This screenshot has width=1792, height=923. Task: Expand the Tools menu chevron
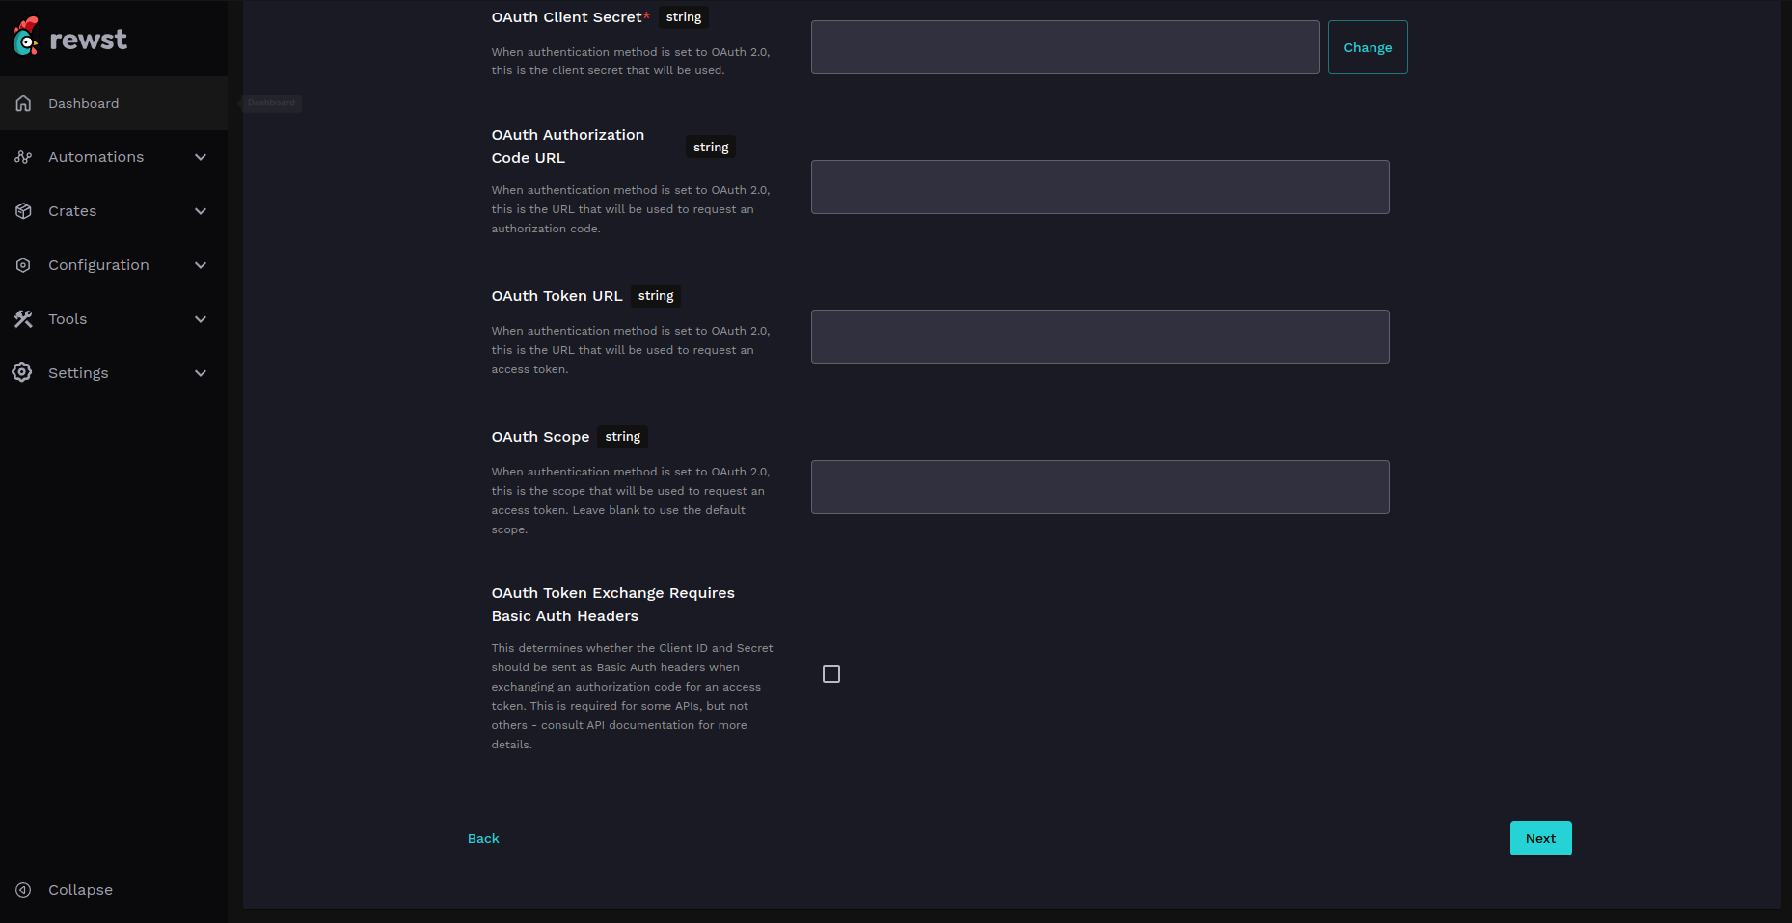201,319
